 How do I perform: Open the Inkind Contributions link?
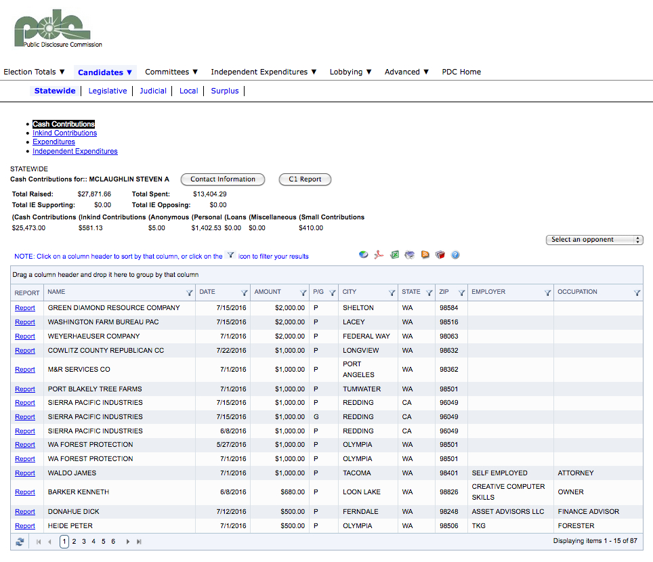click(64, 133)
